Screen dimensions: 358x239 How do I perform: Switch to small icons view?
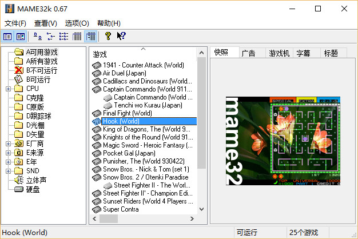coord(51,37)
